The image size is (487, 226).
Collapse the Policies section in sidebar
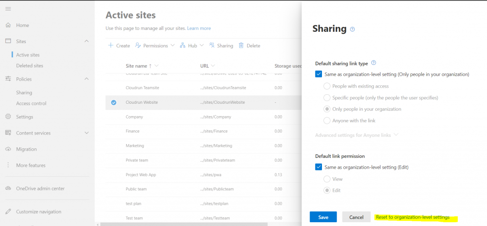point(86,79)
